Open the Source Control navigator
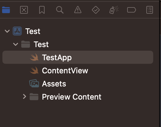 point(24,10)
